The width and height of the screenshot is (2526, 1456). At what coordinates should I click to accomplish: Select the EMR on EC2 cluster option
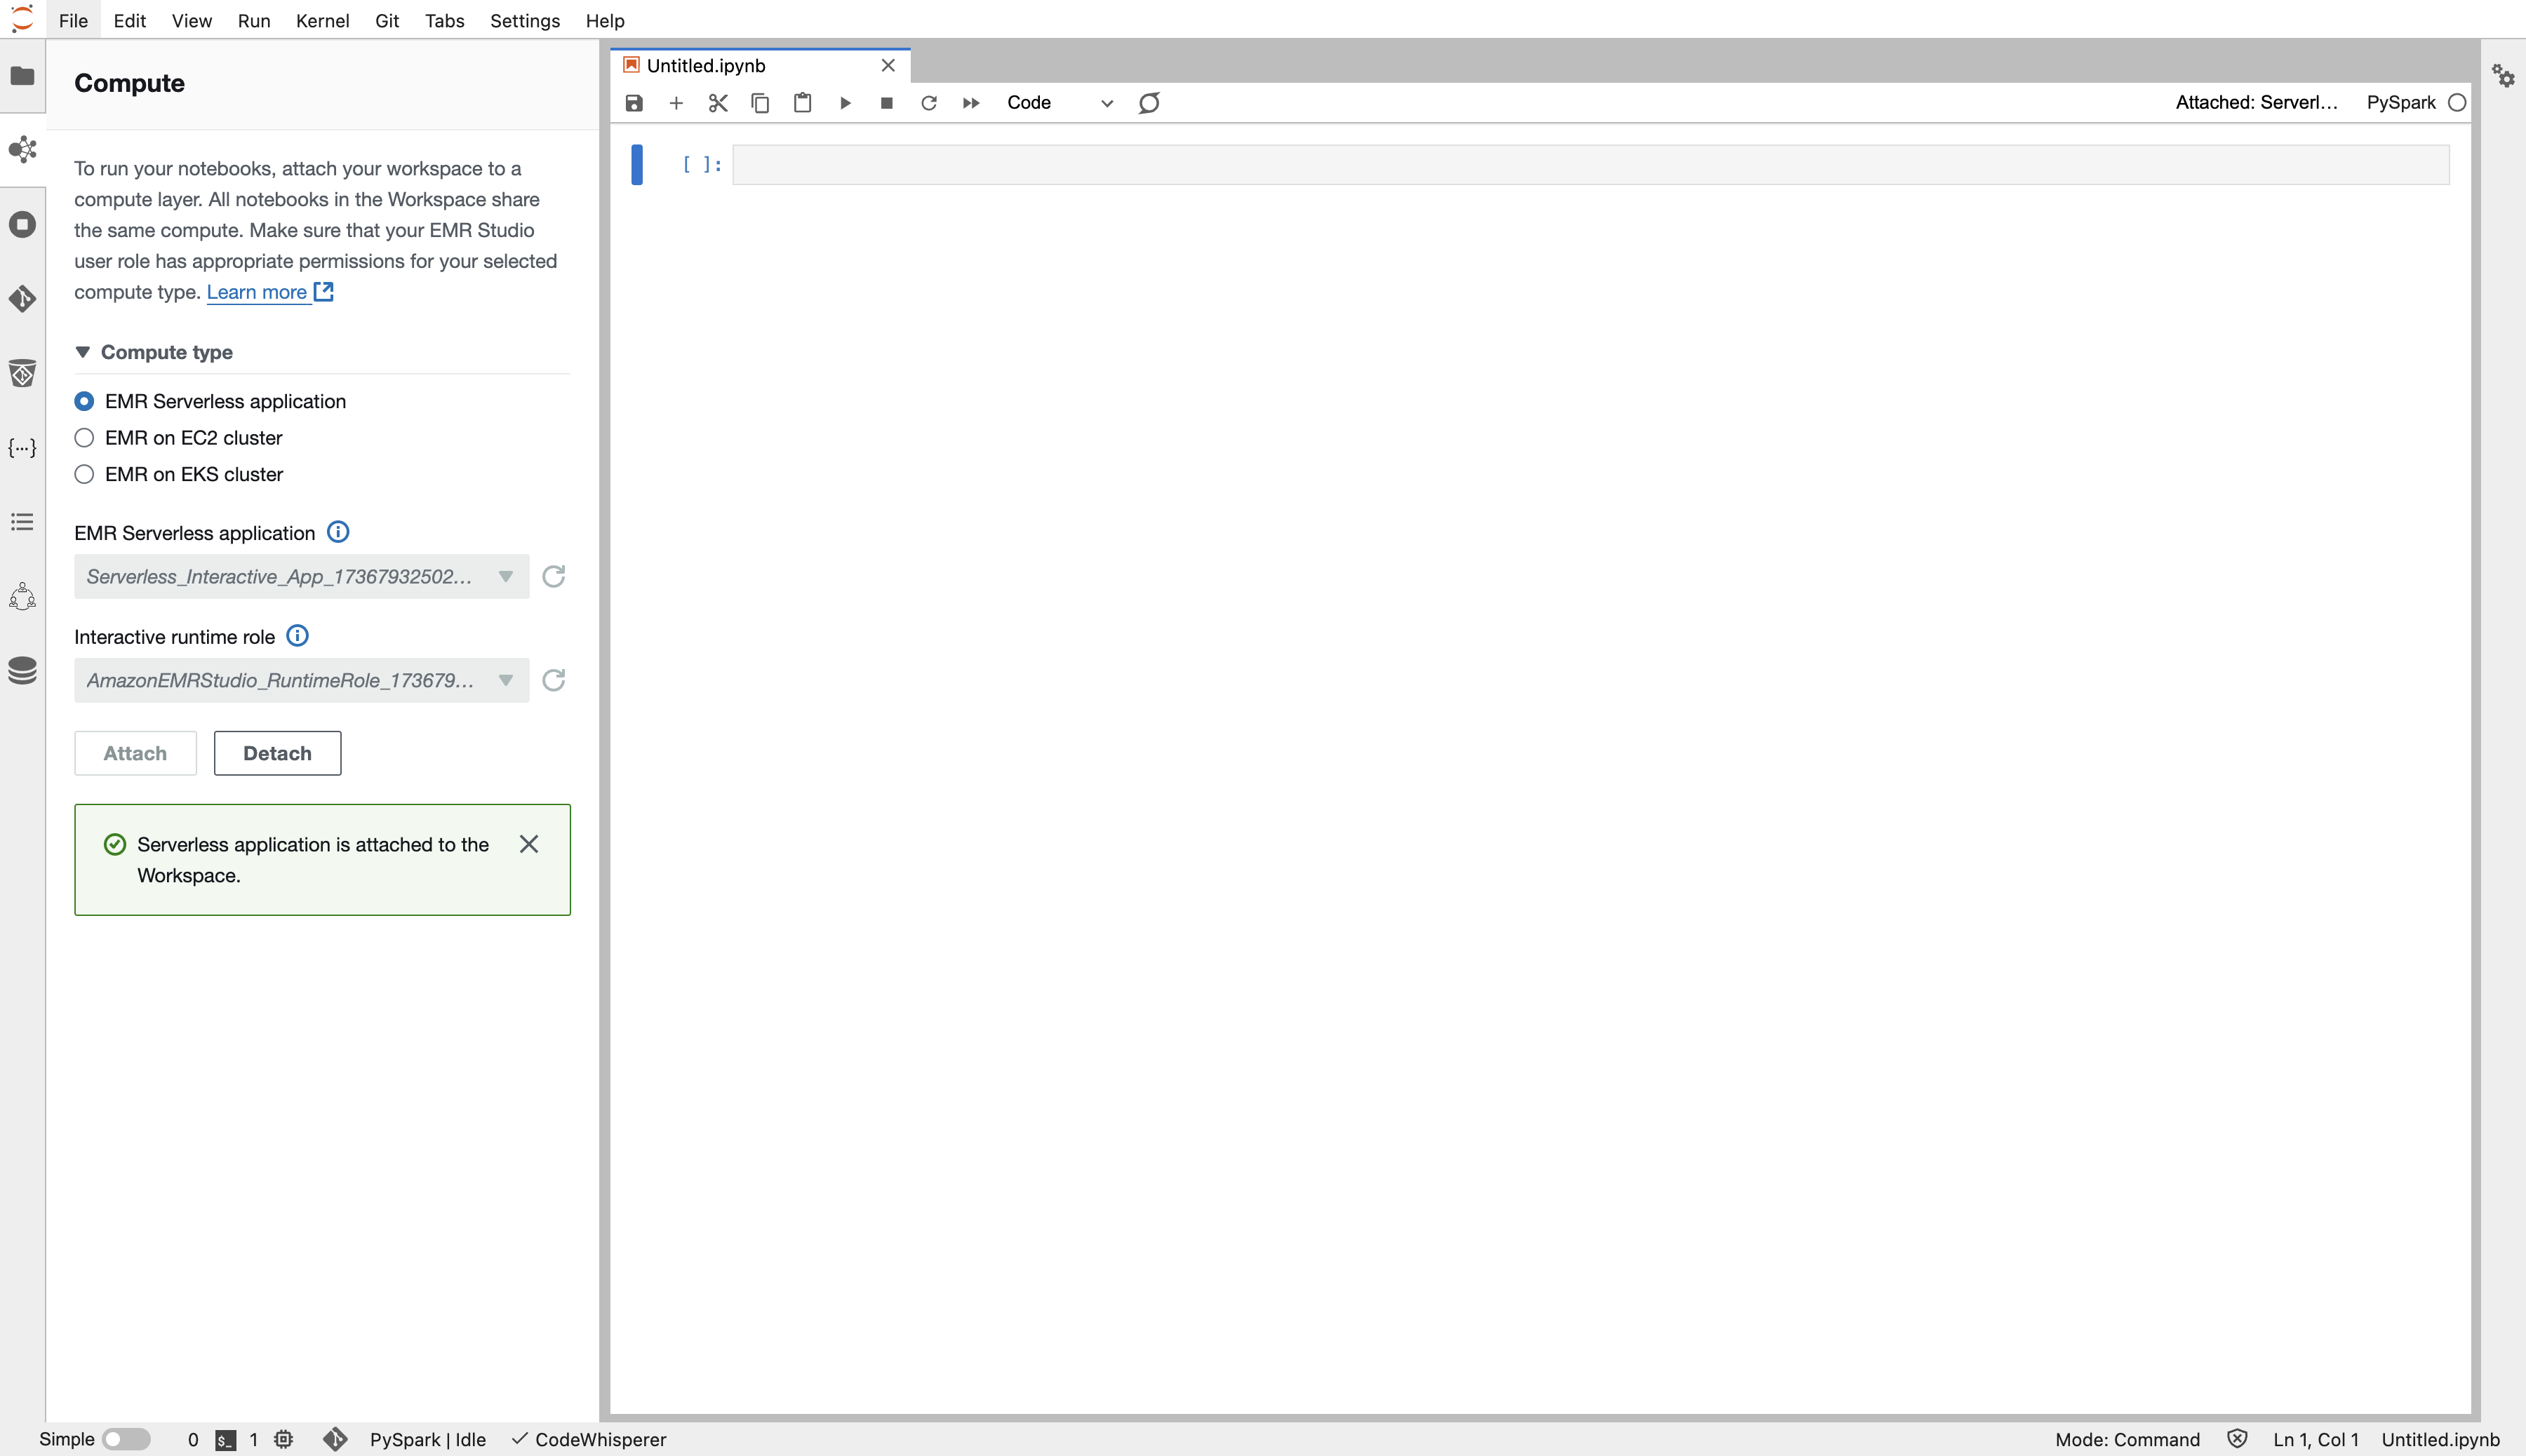(85, 438)
